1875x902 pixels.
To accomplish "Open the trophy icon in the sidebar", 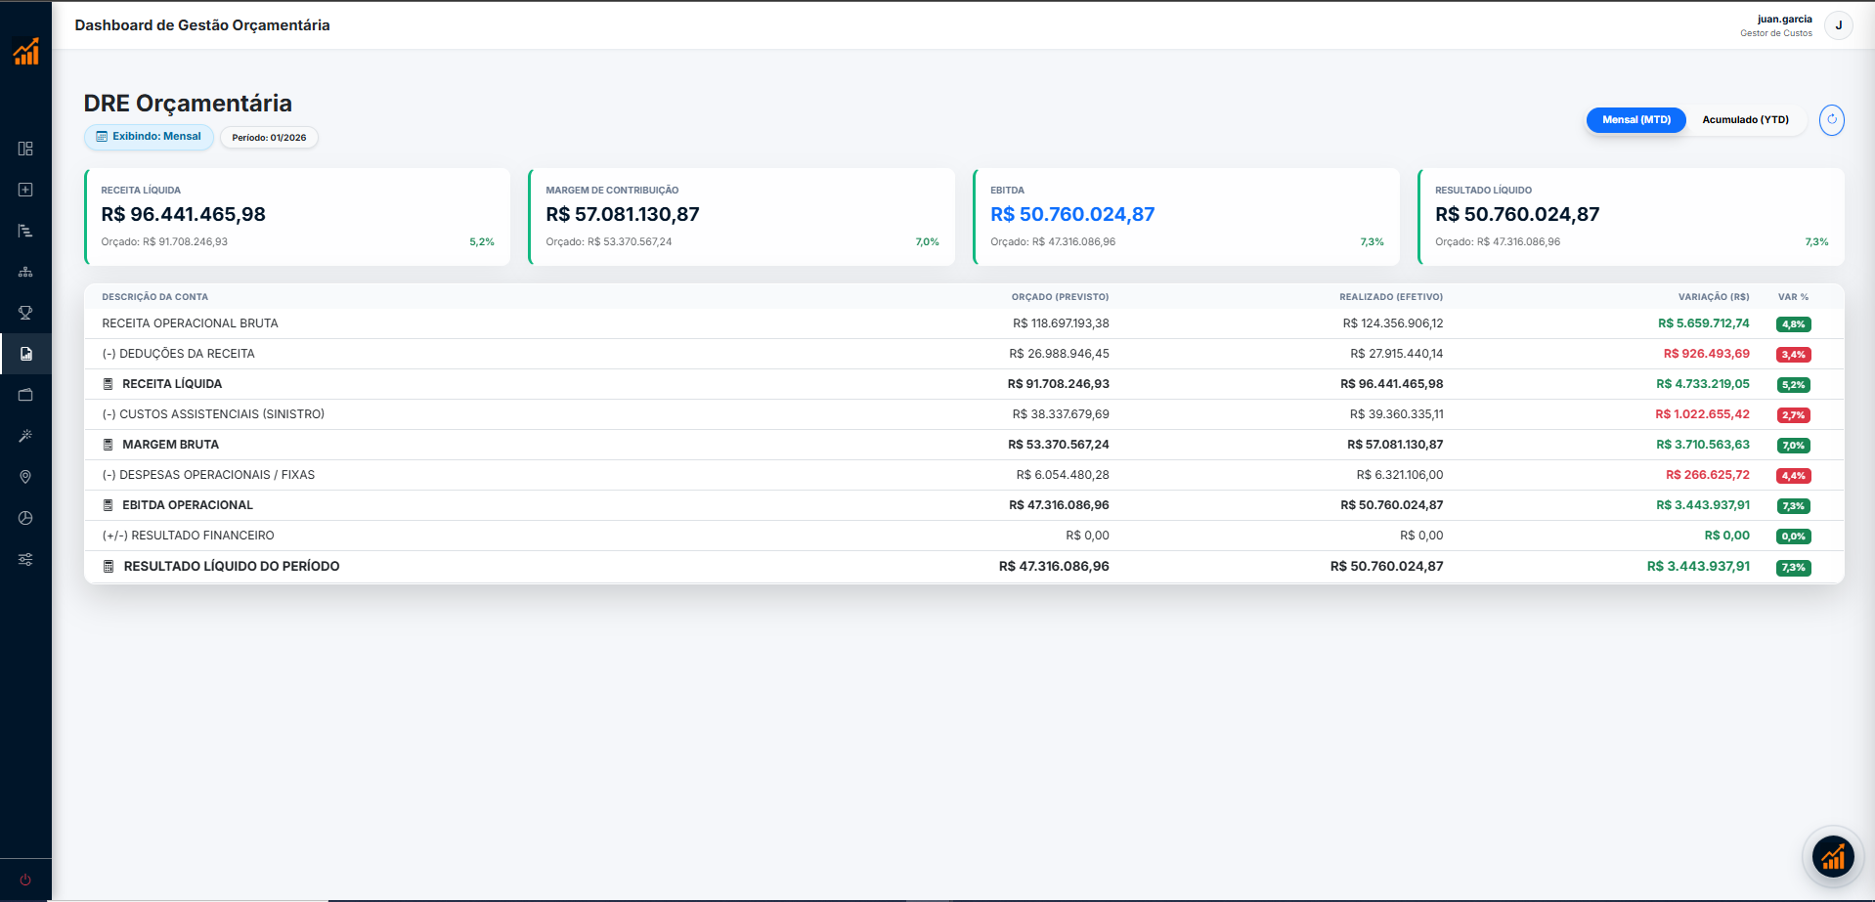I will click(x=25, y=313).
